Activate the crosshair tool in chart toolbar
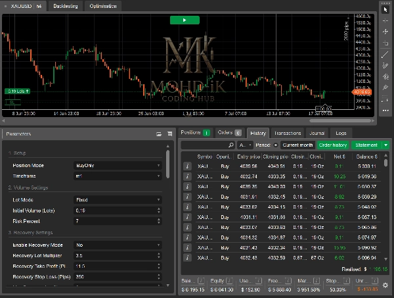The height and width of the screenshot is (298, 394). [x=385, y=20]
